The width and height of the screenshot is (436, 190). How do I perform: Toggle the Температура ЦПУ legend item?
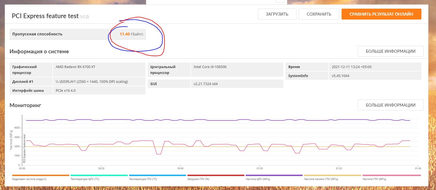click(x=99, y=178)
